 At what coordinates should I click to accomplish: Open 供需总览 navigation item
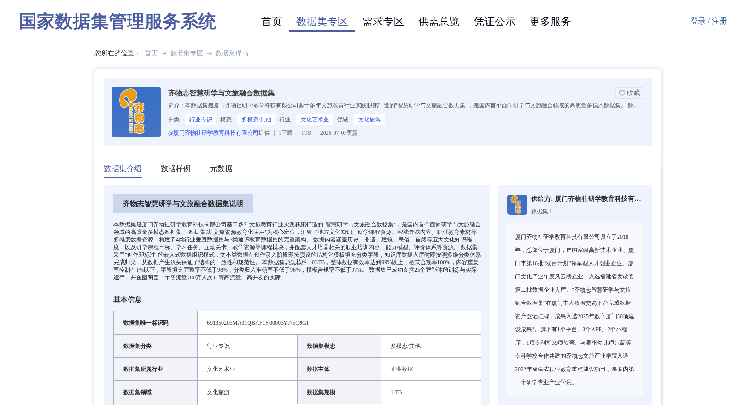(x=439, y=22)
